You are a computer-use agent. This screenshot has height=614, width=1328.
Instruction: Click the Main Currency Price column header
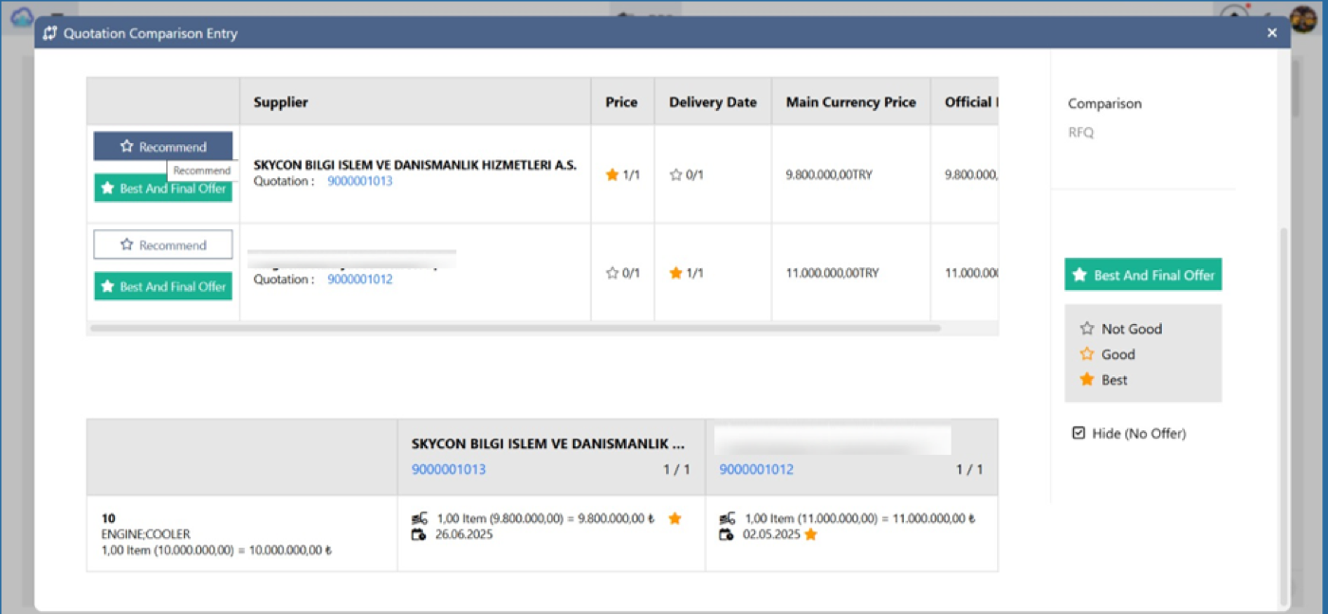point(851,102)
